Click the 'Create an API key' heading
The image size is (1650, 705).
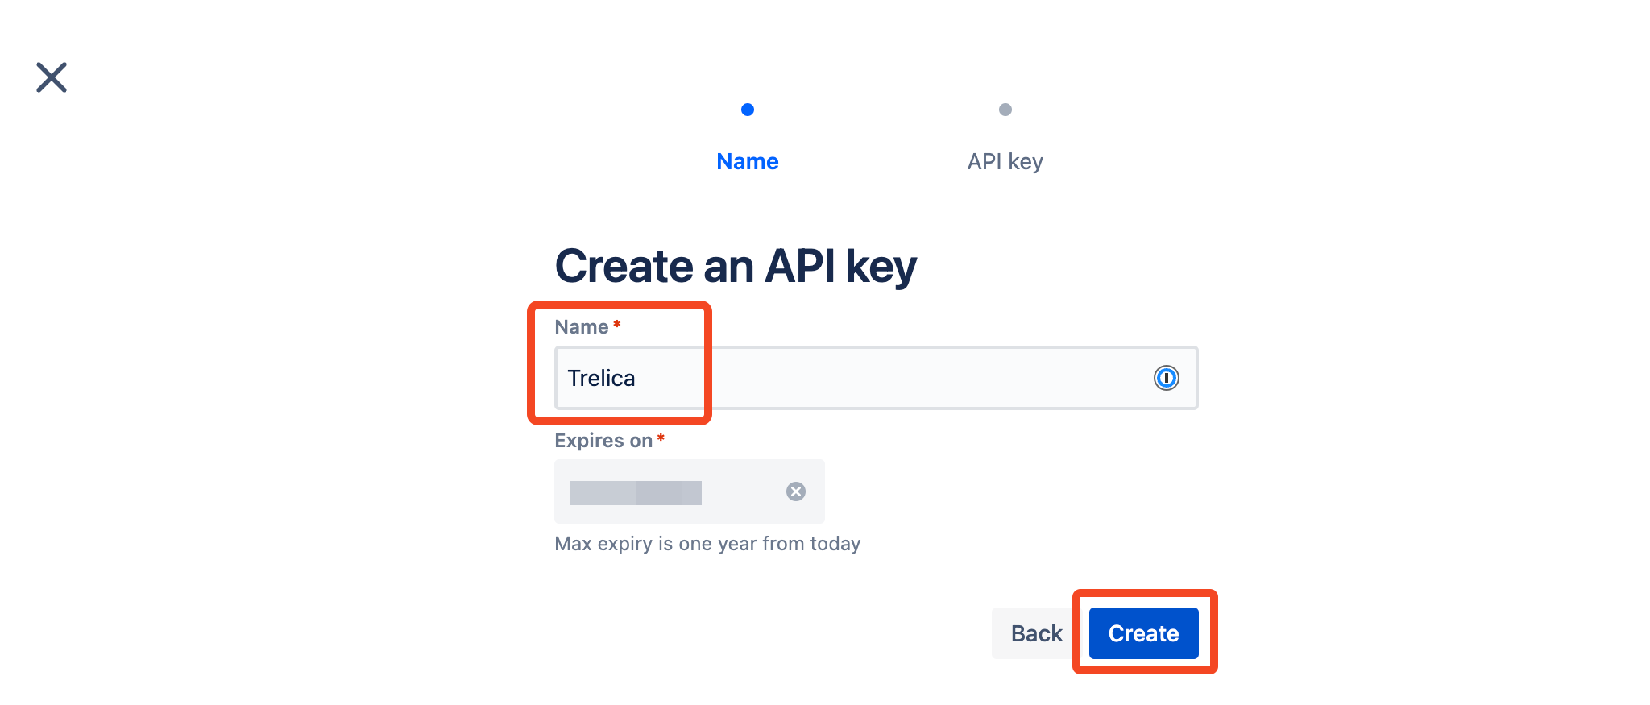(x=736, y=267)
